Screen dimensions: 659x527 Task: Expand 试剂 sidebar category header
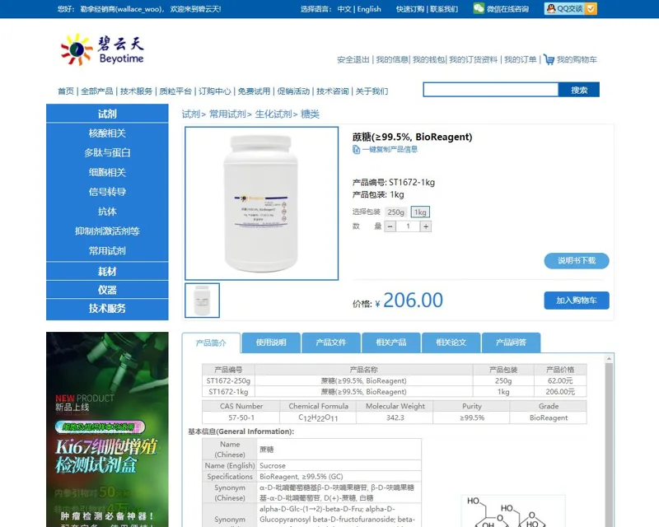(x=107, y=114)
